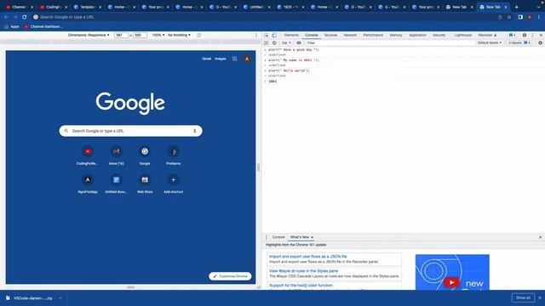Open Support for the hwb() color function link
The height and width of the screenshot is (306, 545).
pyautogui.click(x=301, y=286)
